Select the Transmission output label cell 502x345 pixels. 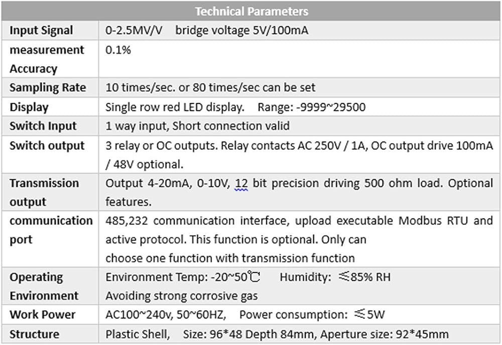click(x=44, y=192)
